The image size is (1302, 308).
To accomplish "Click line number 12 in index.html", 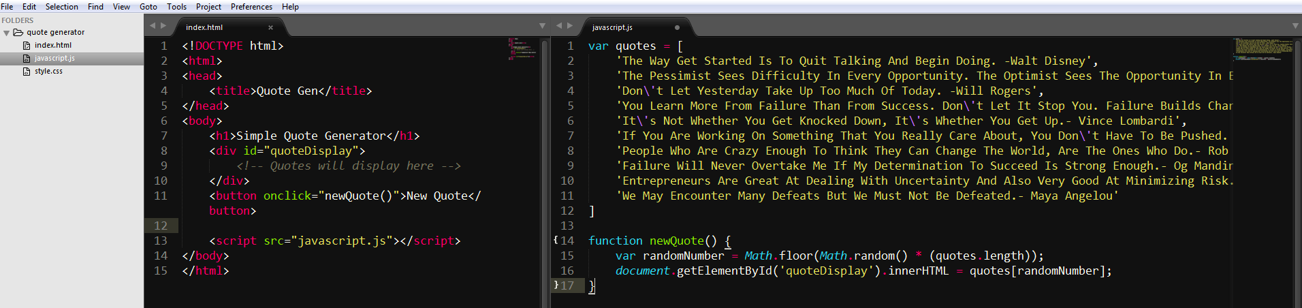I will tap(161, 226).
